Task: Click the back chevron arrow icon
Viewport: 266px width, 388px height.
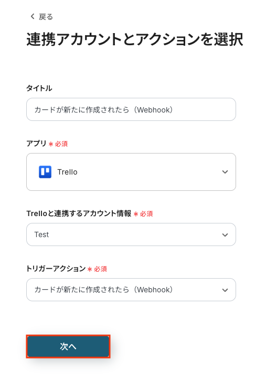Action: 33,17
